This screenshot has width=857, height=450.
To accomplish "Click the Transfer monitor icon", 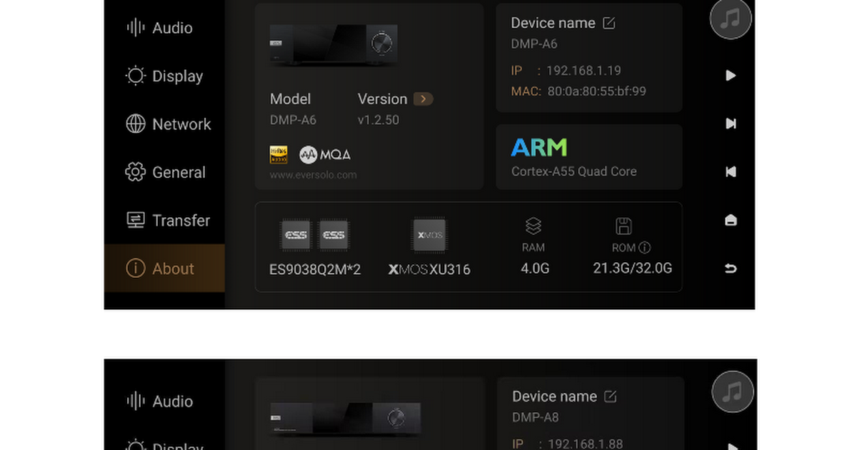I will pos(136,220).
